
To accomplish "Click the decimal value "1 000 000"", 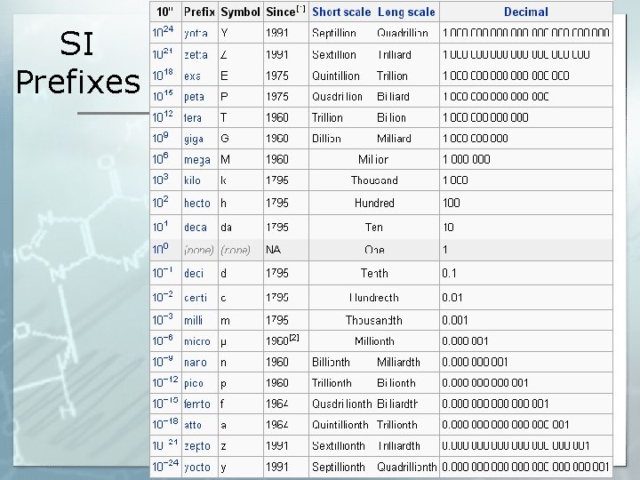I will click(x=467, y=160).
